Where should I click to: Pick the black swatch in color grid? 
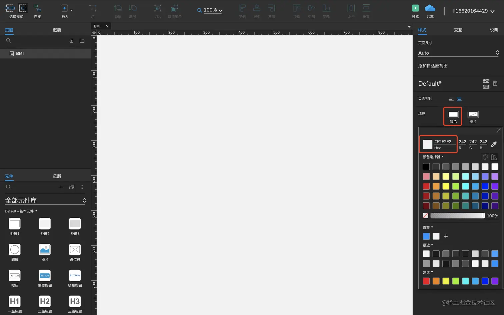pos(426,166)
